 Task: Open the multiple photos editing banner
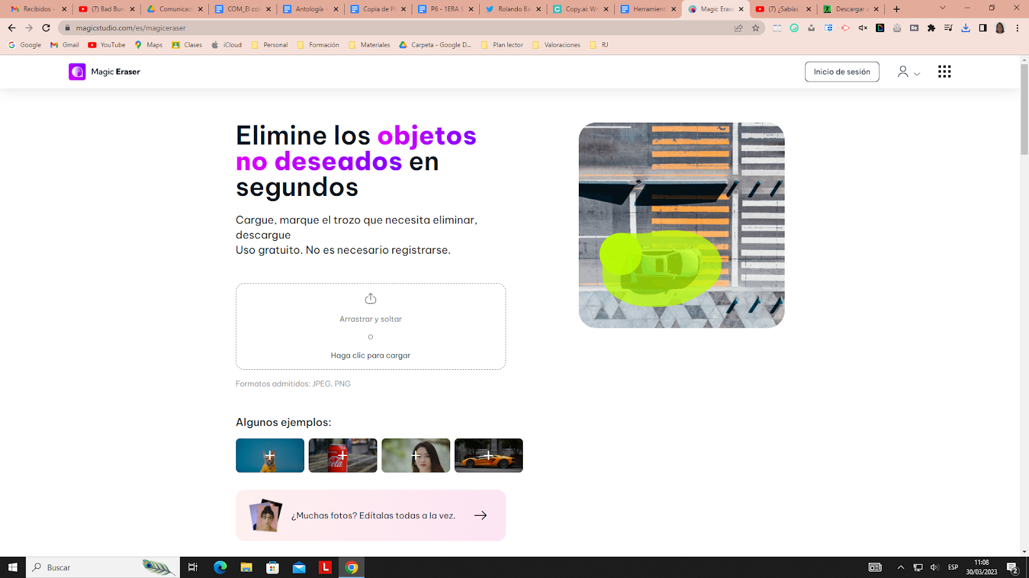(x=370, y=515)
